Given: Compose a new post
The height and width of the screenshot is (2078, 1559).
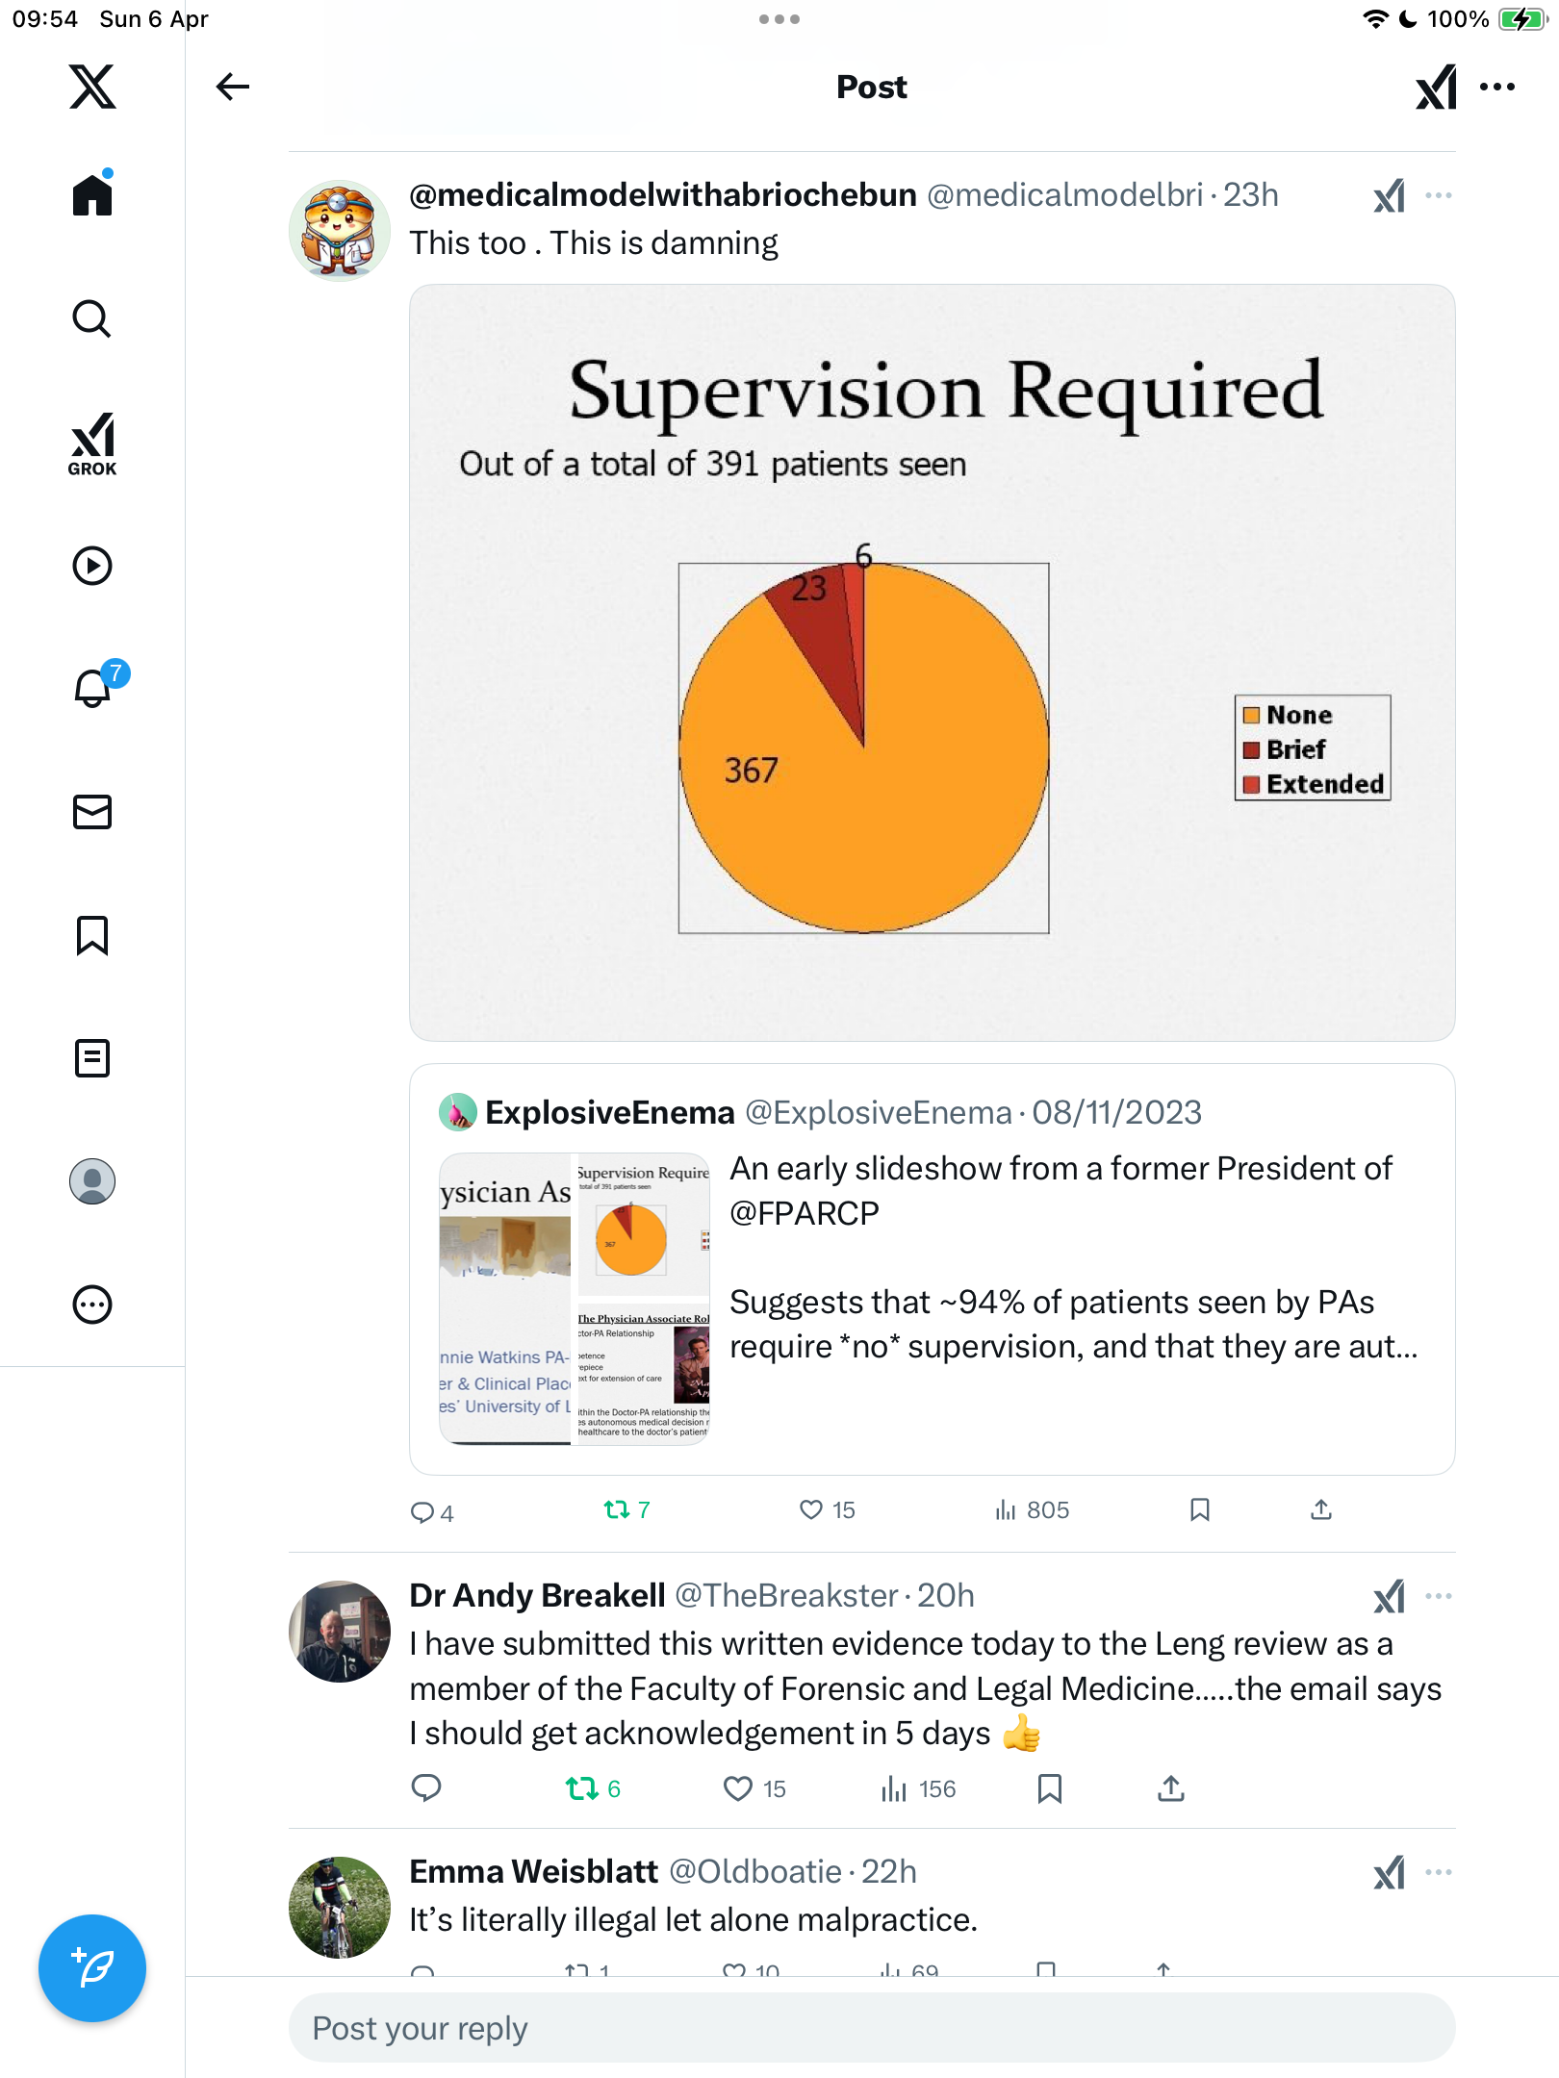Looking at the screenshot, I should [92, 1968].
